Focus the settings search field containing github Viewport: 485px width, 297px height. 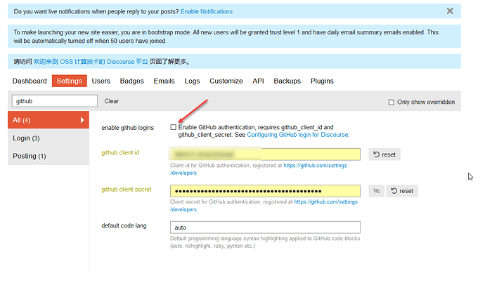coord(55,101)
